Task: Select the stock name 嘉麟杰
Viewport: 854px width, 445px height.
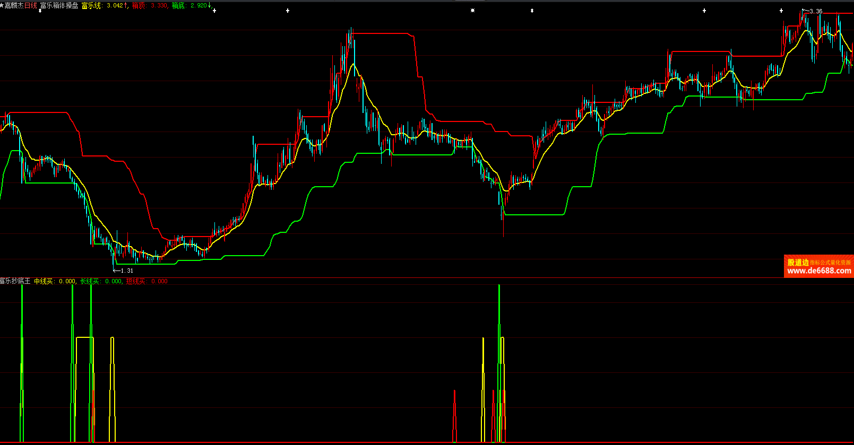Action: click(14, 5)
